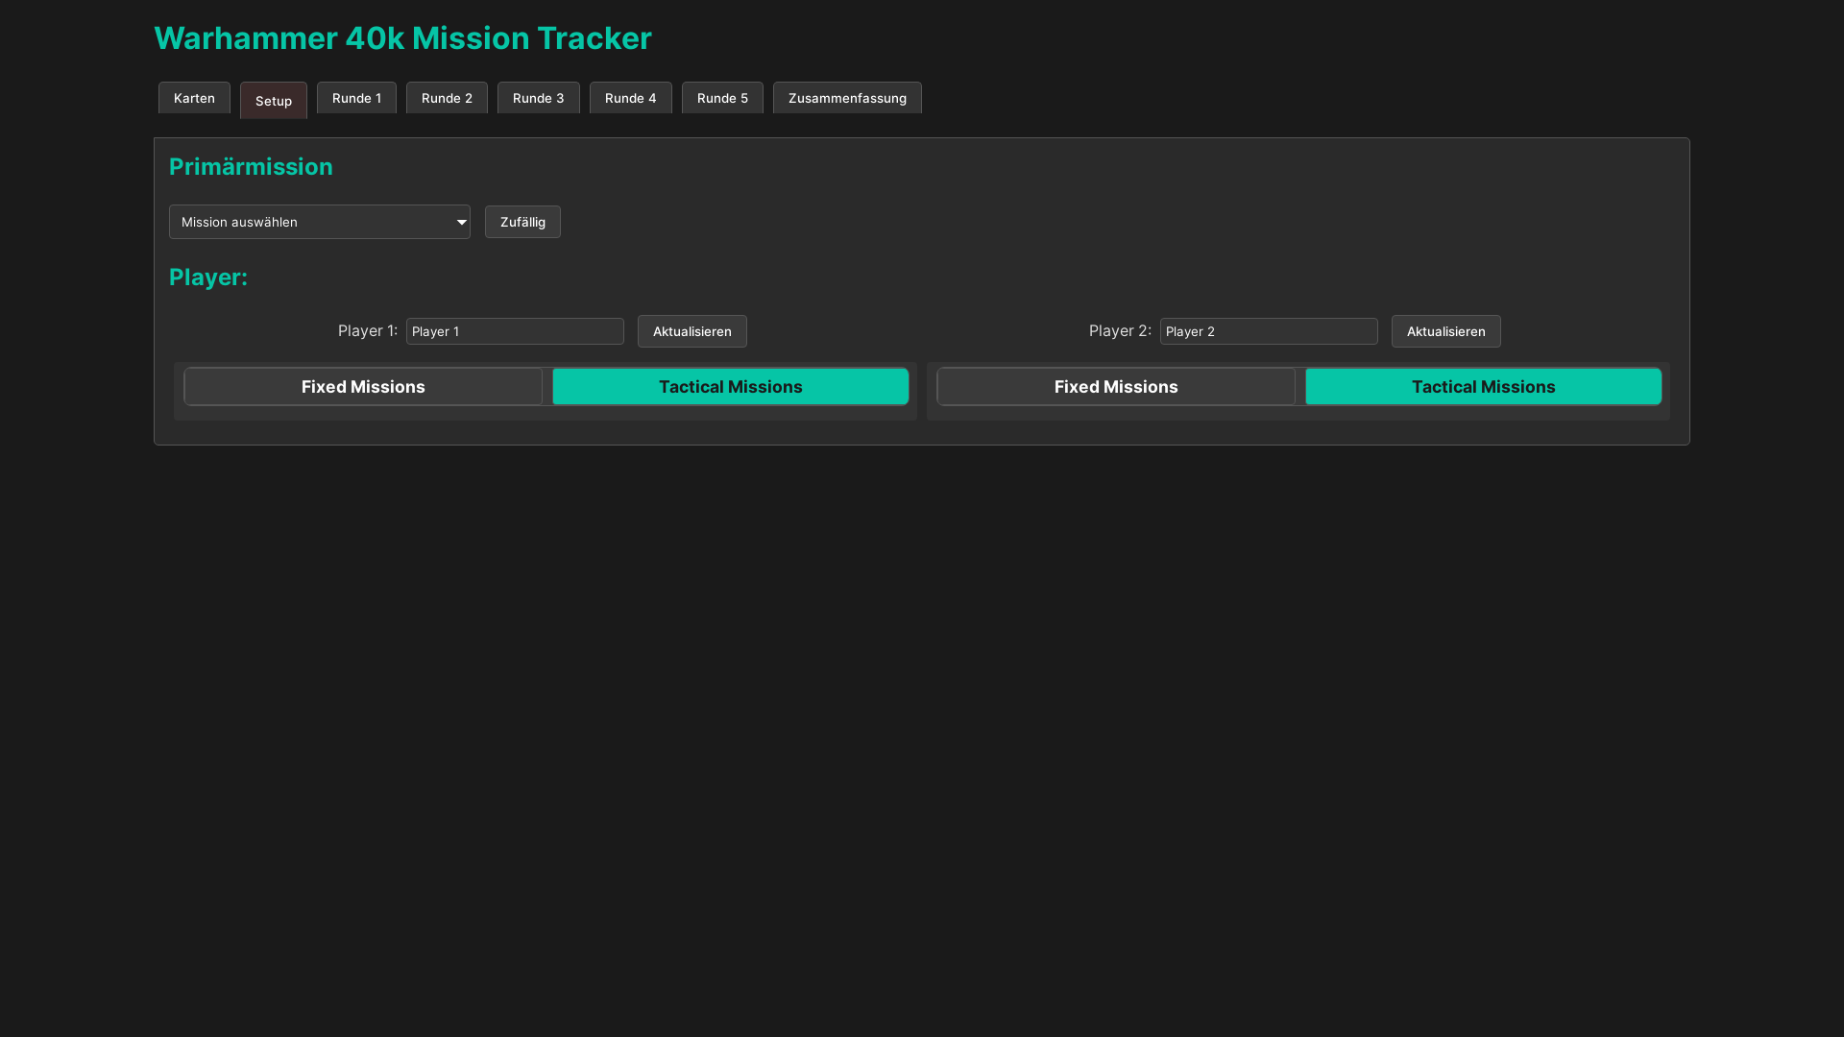Click the Player 2: label
The image size is (1844, 1037).
coord(1120,330)
